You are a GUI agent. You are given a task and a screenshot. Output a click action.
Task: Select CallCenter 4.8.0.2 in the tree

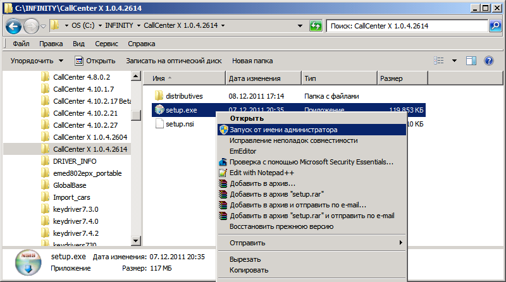pos(82,77)
